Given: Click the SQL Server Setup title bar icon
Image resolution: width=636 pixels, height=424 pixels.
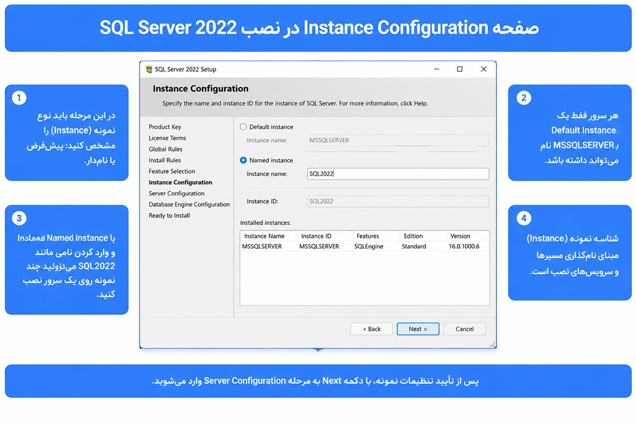Looking at the screenshot, I should 149,69.
